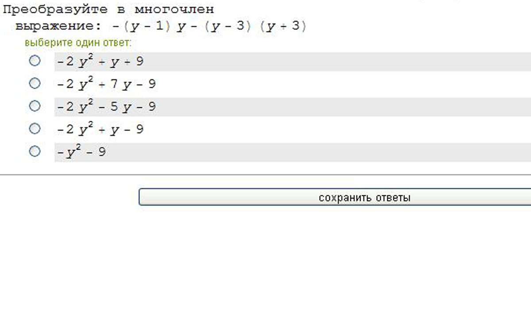The height and width of the screenshot is (332, 531).
Task: Click the expression −(y − 1)y − (y − 3)(y + 3)
Action: [x=209, y=27]
